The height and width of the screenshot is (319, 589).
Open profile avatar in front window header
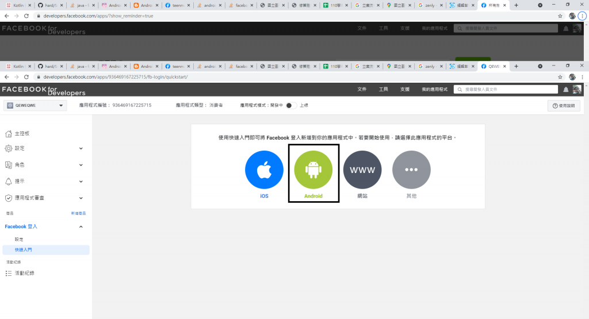pos(577,89)
